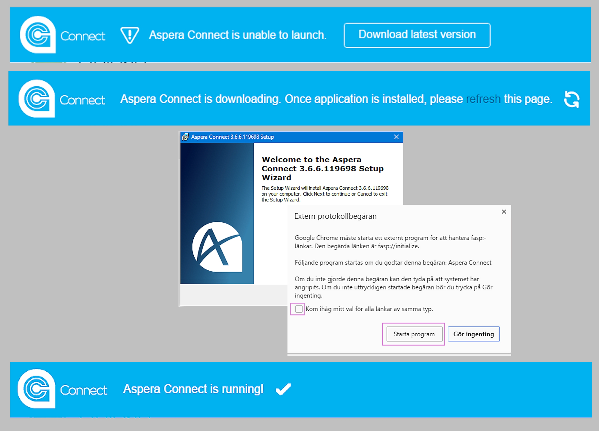The width and height of the screenshot is (599, 431).
Task: Click the Aspera Connect is running! text
Action: click(x=193, y=389)
